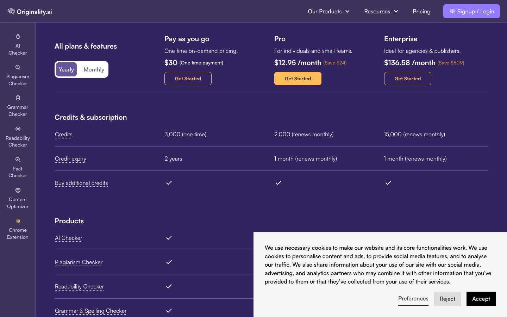
Task: Open the Pricing page from navbar
Action: pyautogui.click(x=421, y=12)
